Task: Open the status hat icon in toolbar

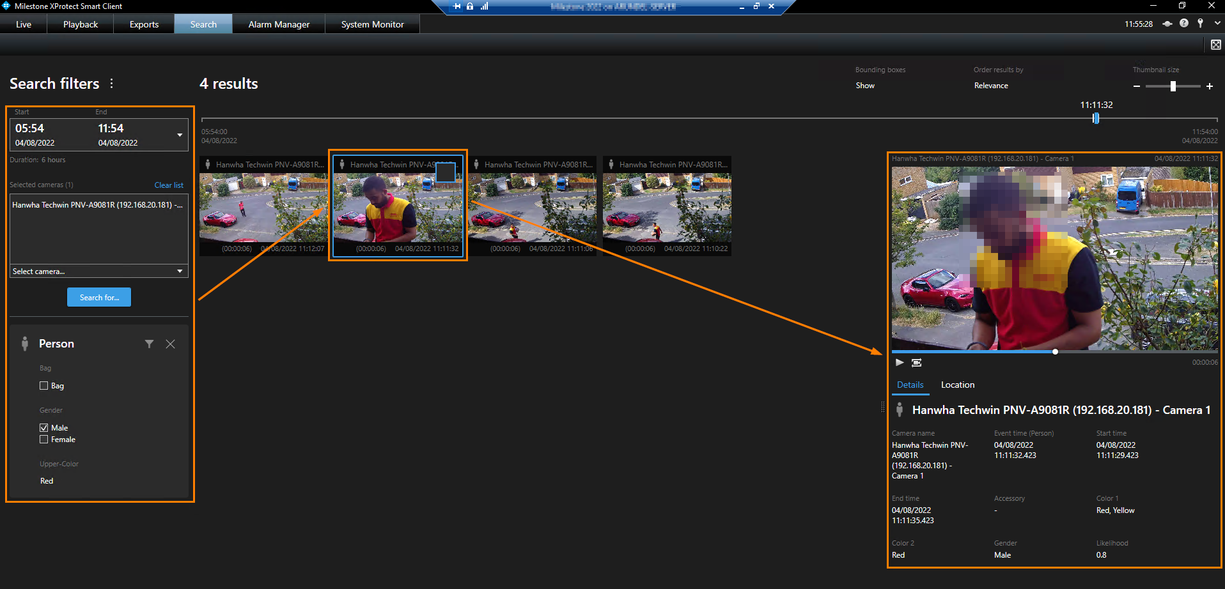Action: [1167, 24]
